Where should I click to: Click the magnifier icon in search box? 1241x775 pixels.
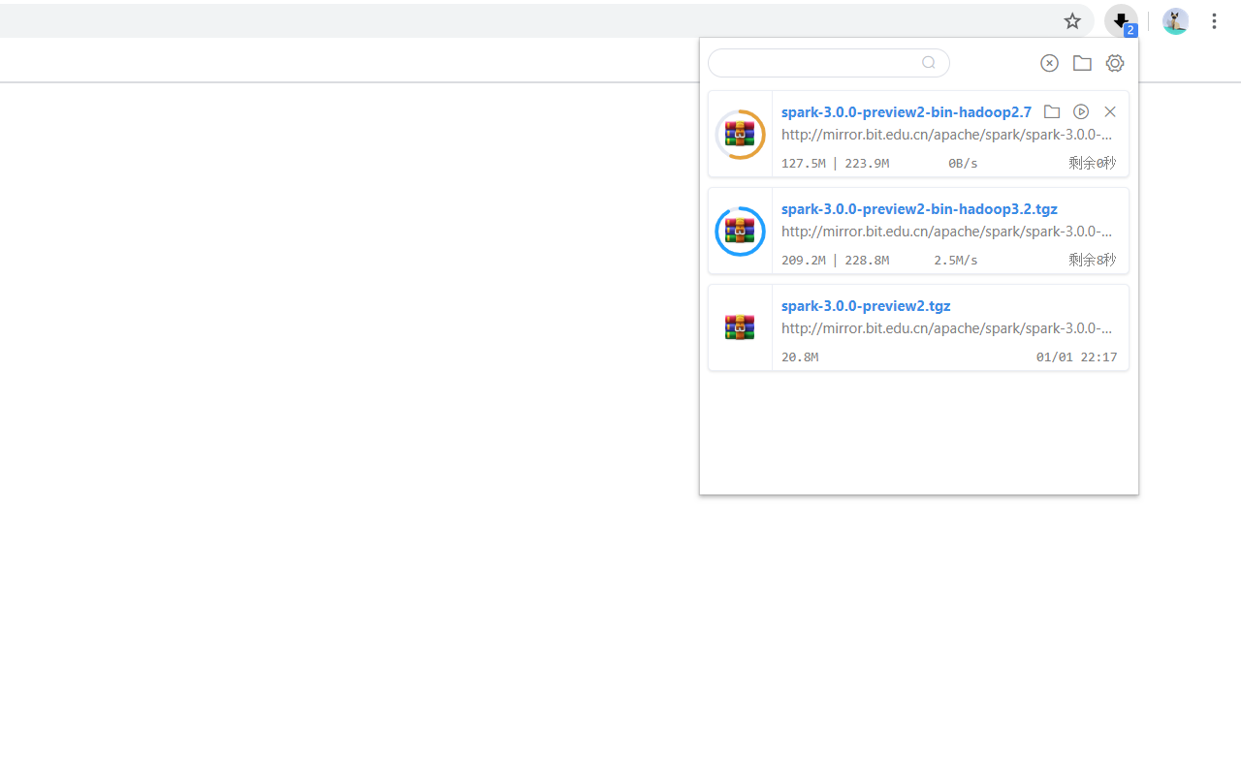tap(929, 63)
